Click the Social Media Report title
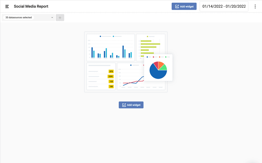This screenshot has height=163, width=262. pos(31,7)
